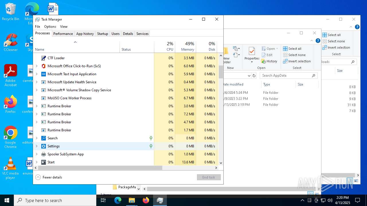Sort processes by the Name column header
The image size is (367, 206).
[77, 47]
